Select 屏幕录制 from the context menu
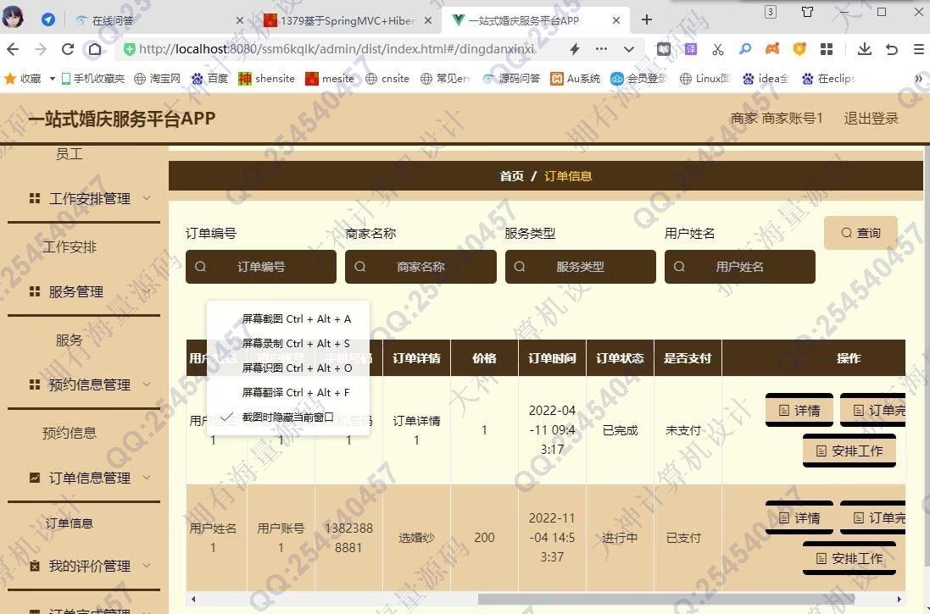The image size is (930, 614). click(x=295, y=343)
